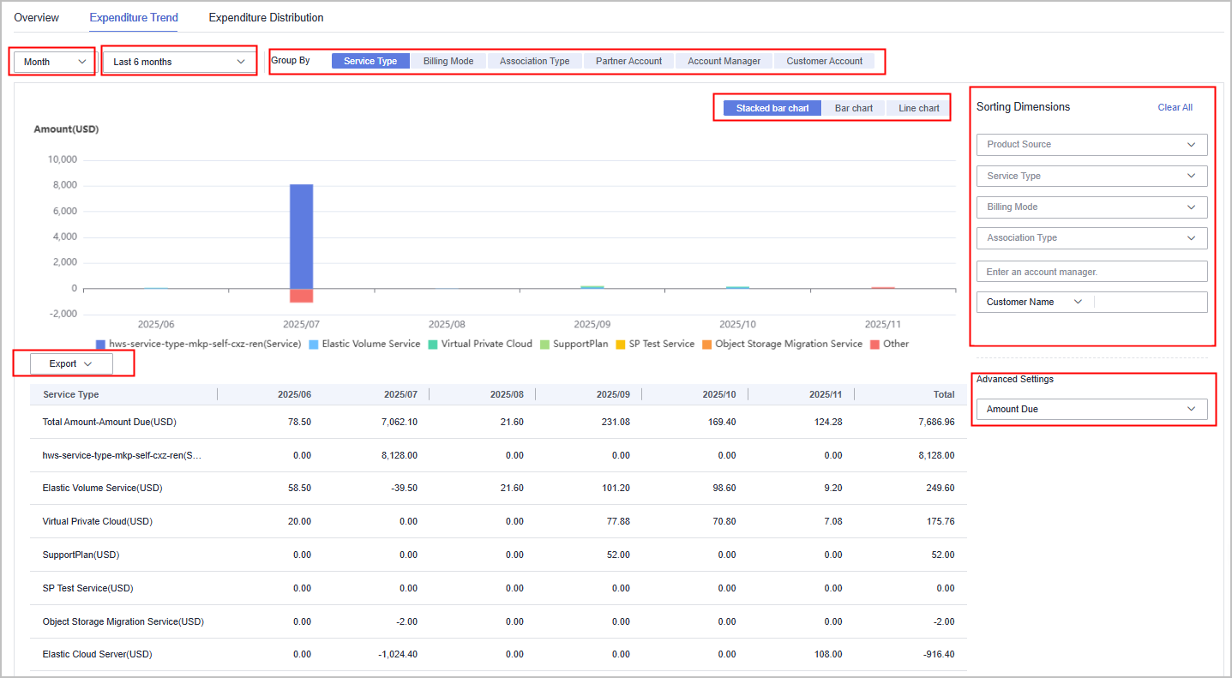Group by Association Type
The width and height of the screenshot is (1232, 678).
[534, 61]
